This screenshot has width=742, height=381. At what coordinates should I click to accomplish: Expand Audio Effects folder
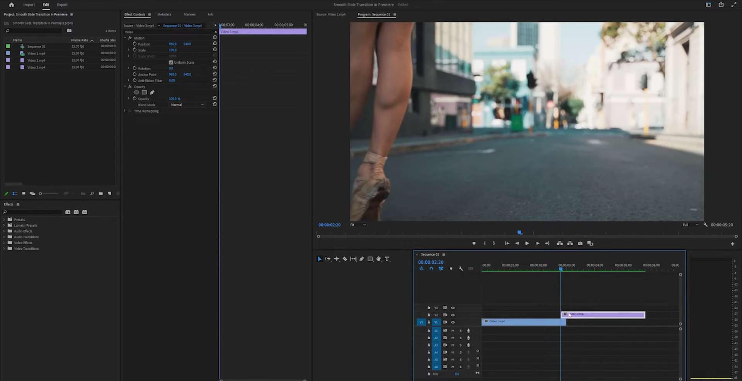(4, 231)
